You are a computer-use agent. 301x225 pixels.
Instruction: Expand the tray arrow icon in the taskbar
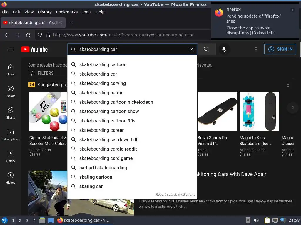(248, 220)
